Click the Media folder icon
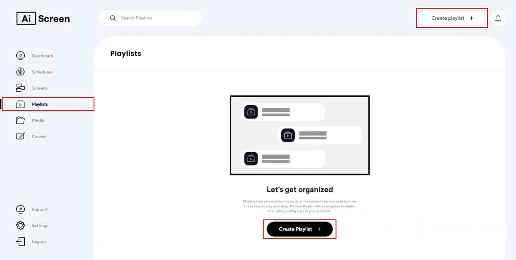The image size is (516, 260). point(20,120)
